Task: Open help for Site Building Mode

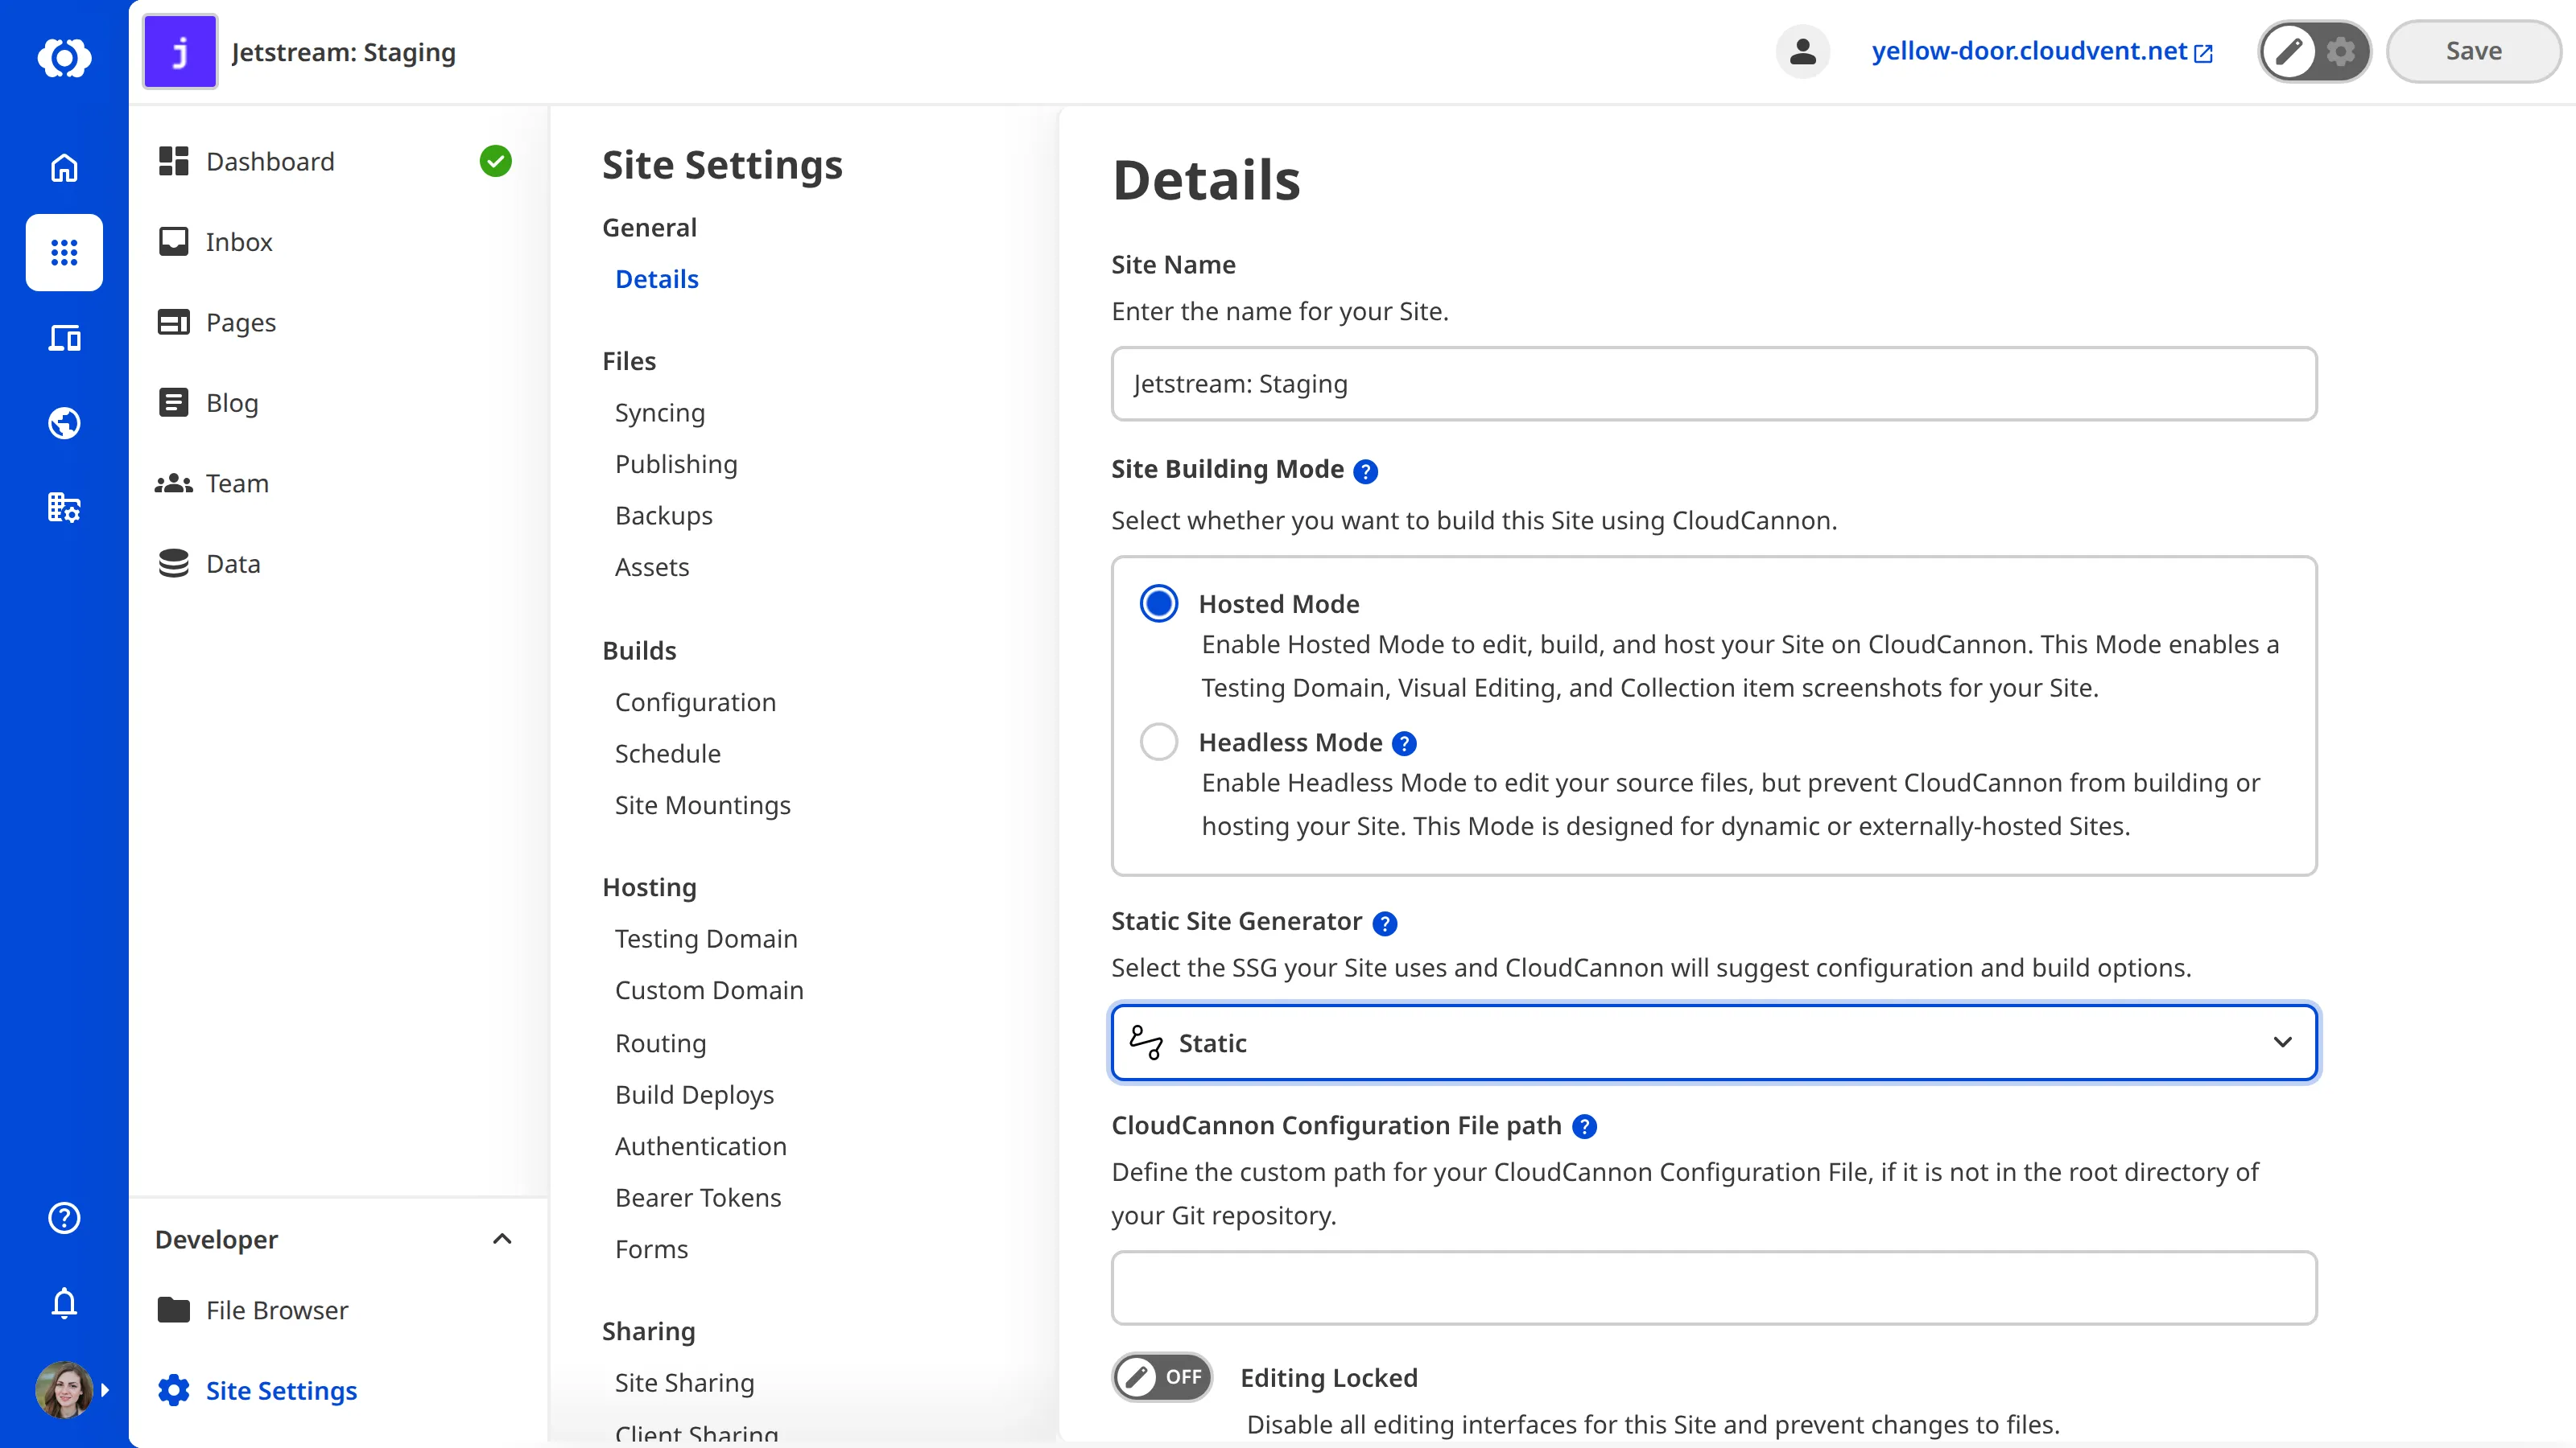Action: pos(1365,471)
